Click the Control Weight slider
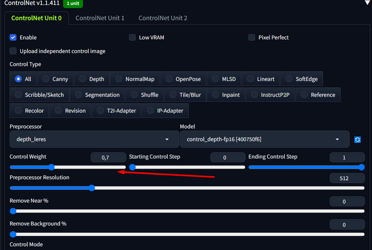The height and width of the screenshot is (250, 372). click(67, 167)
